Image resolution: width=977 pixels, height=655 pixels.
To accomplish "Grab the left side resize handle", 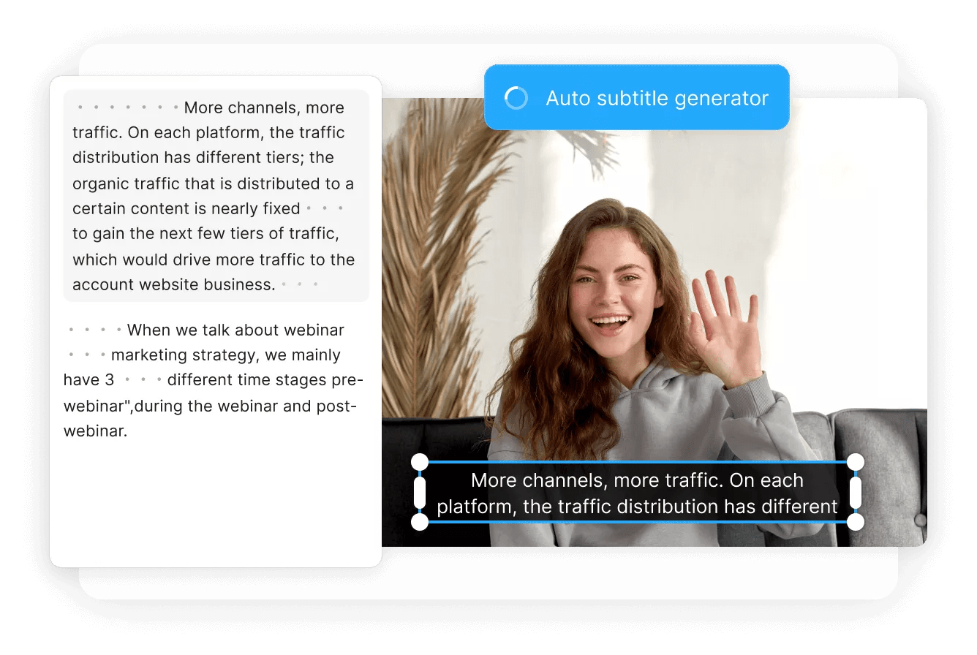I will pyautogui.click(x=420, y=492).
